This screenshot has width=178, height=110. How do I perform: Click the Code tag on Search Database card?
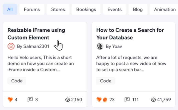pyautogui.click(x=106, y=81)
